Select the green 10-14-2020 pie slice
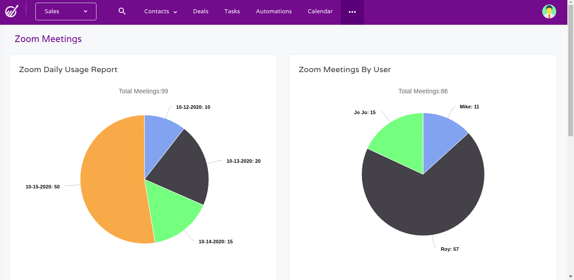This screenshot has width=574, height=280. point(170,212)
